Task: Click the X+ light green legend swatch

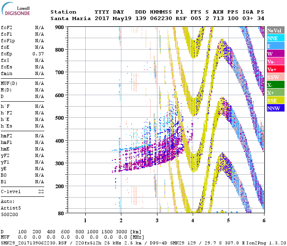Action: 275,93
